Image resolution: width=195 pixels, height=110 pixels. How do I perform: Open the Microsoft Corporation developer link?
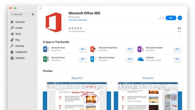78,20
